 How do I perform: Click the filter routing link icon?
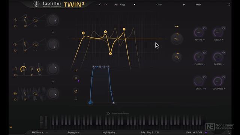click(177, 27)
